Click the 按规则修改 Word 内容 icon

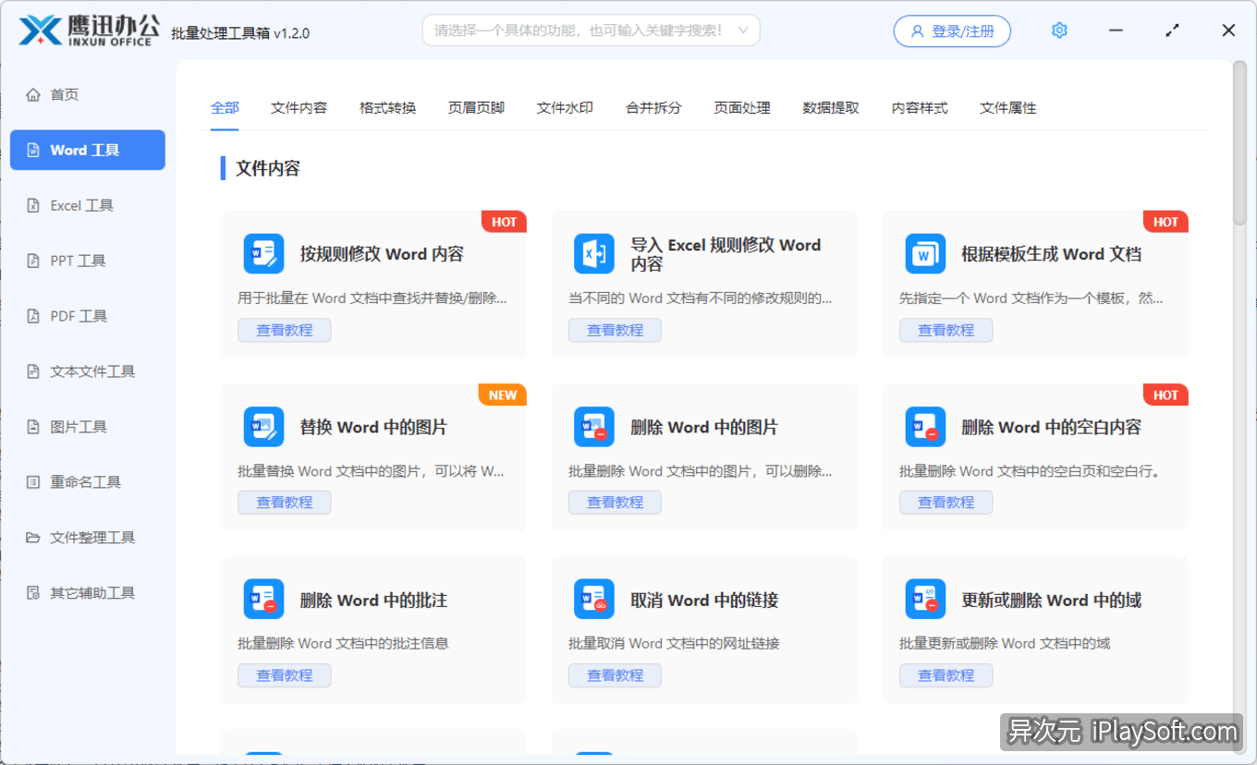[263, 254]
